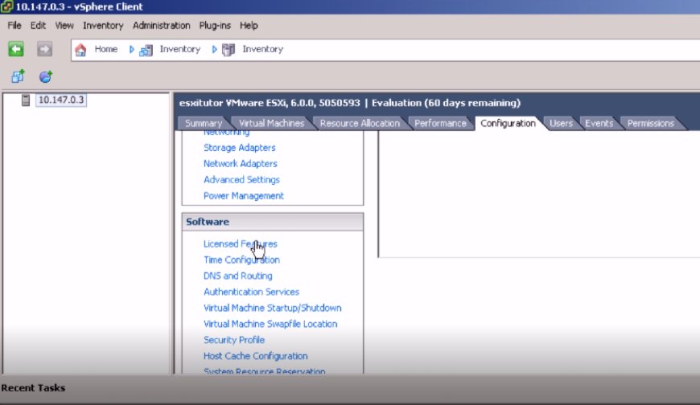Click the second Inventory breadcrumb icon
Image resolution: width=700 pixels, height=405 pixels.
click(x=229, y=50)
